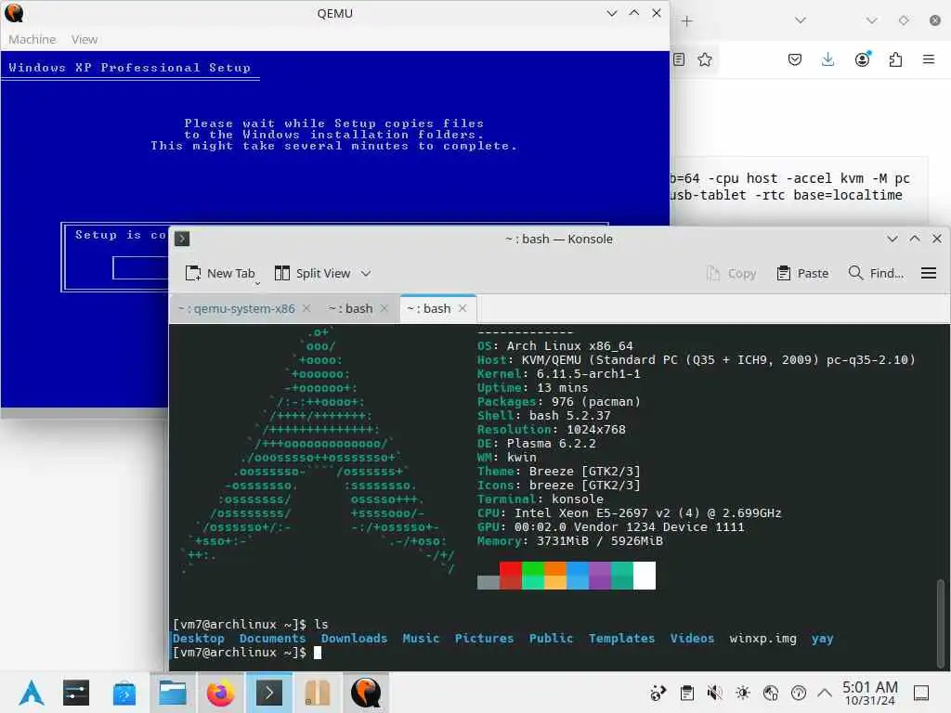Open the New Tab dropdown arrow
Viewport: 951px width, 713px height.
pos(257,283)
